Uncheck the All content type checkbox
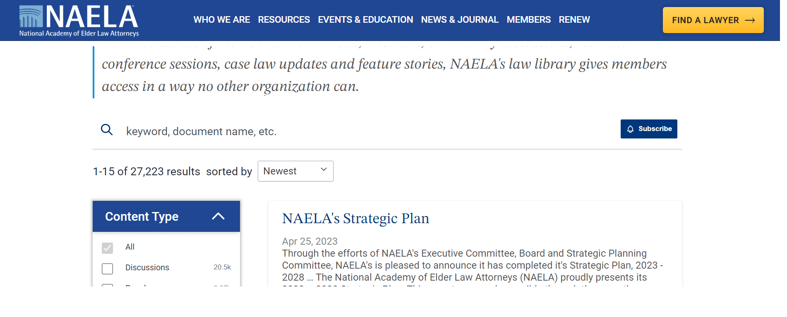The width and height of the screenshot is (787, 317). tap(107, 248)
